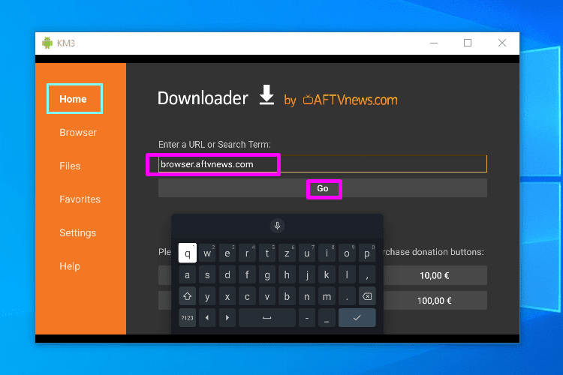Viewport: 563px width, 375px height.
Task: Tap the i key
Action: (327, 253)
